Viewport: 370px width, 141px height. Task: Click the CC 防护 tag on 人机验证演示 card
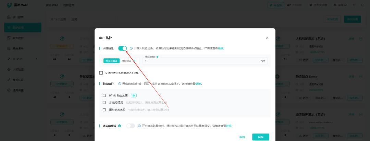304,60
